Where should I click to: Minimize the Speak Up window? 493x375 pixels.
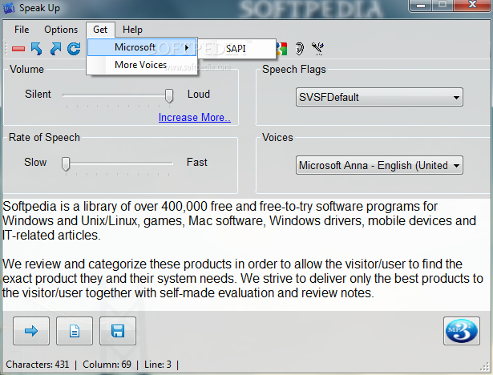[x=421, y=6]
